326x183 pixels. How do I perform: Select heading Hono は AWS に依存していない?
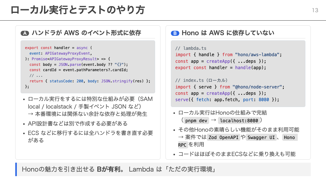[228, 33]
